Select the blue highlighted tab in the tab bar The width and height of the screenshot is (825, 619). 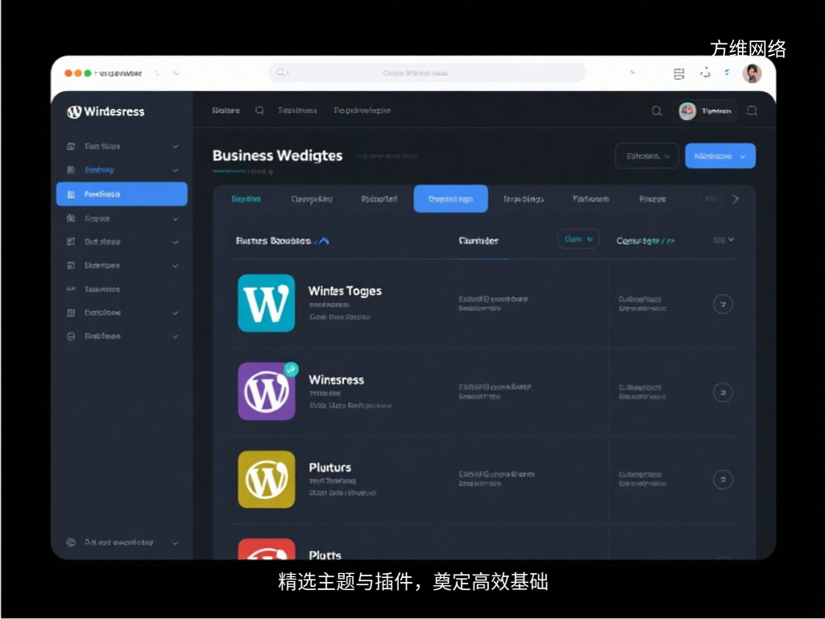[450, 199]
